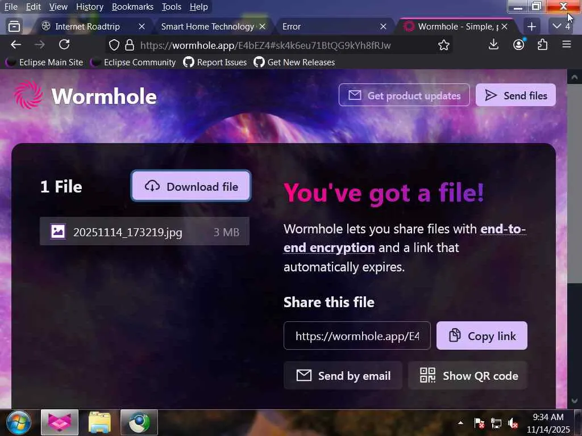Open the Tools menu
Viewport: 582px width, 436px height.
coord(171,7)
